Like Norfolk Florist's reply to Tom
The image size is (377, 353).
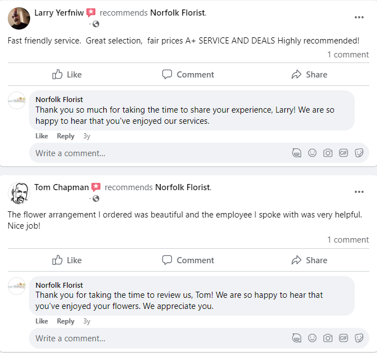(42, 321)
